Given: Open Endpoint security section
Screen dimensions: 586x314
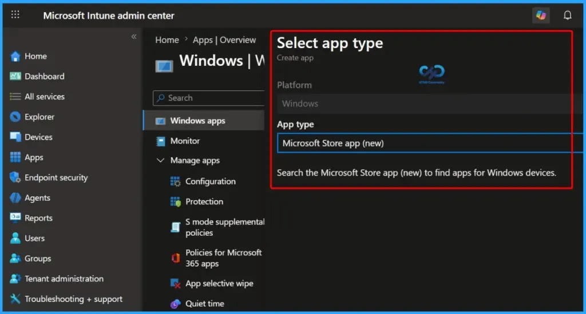Looking at the screenshot, I should click(x=56, y=178).
